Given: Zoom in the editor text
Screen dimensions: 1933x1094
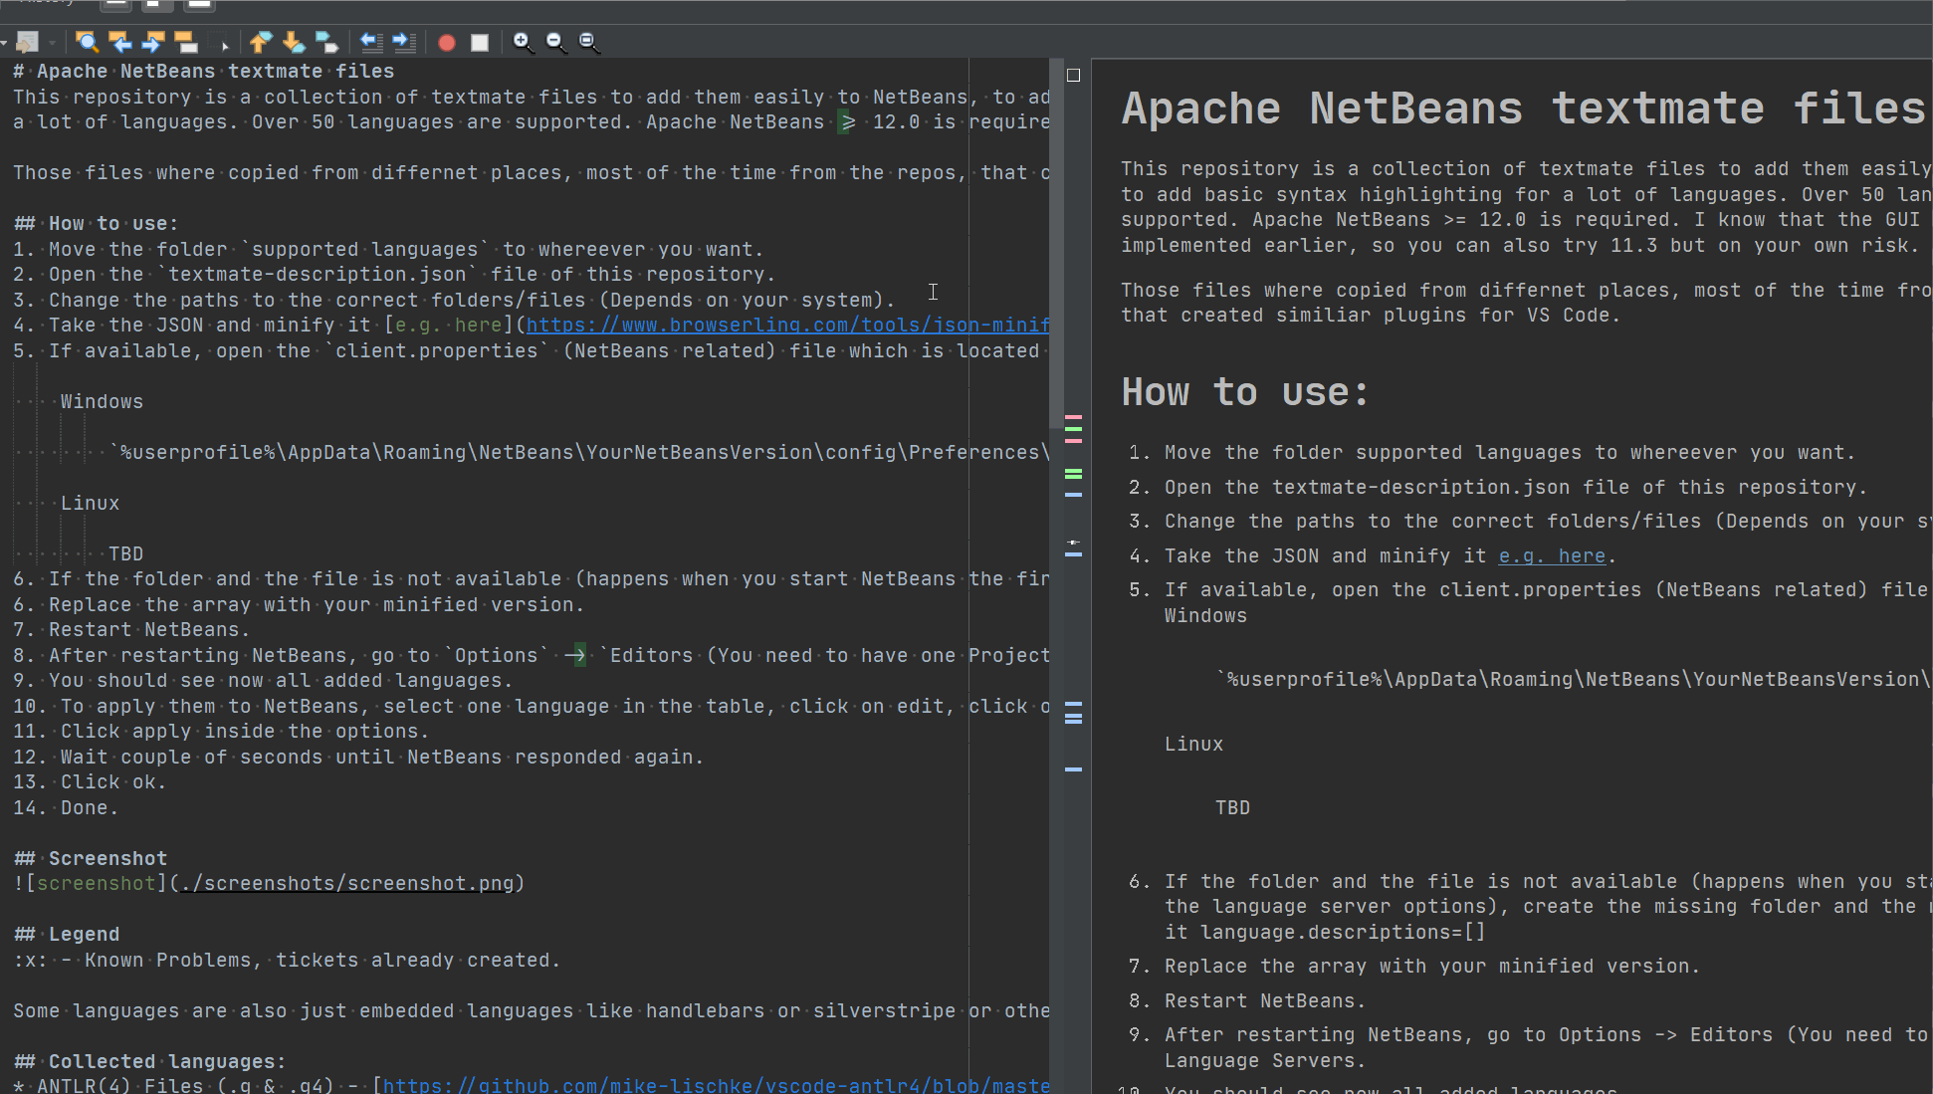Looking at the screenshot, I should [x=523, y=42].
